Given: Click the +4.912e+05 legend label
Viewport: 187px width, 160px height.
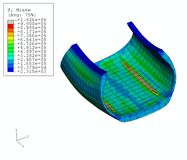Looking at the screenshot, I should point(32,48).
